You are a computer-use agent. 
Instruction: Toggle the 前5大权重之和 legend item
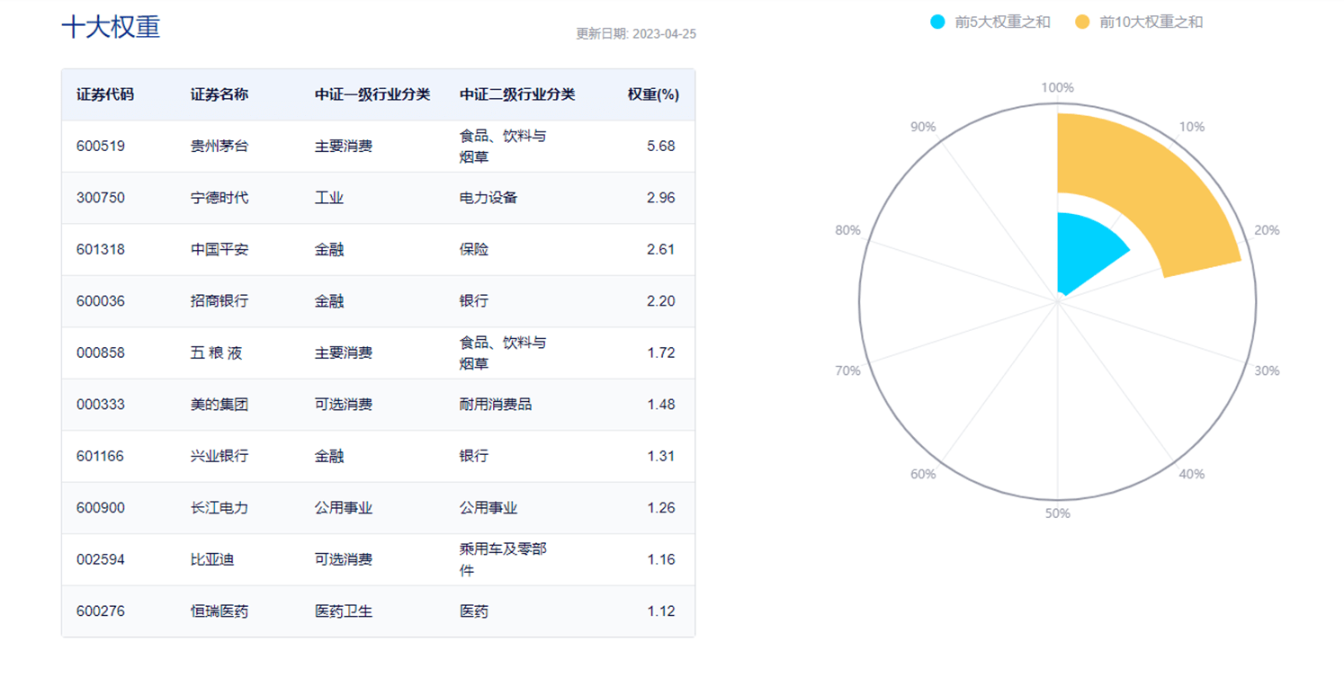coord(990,22)
